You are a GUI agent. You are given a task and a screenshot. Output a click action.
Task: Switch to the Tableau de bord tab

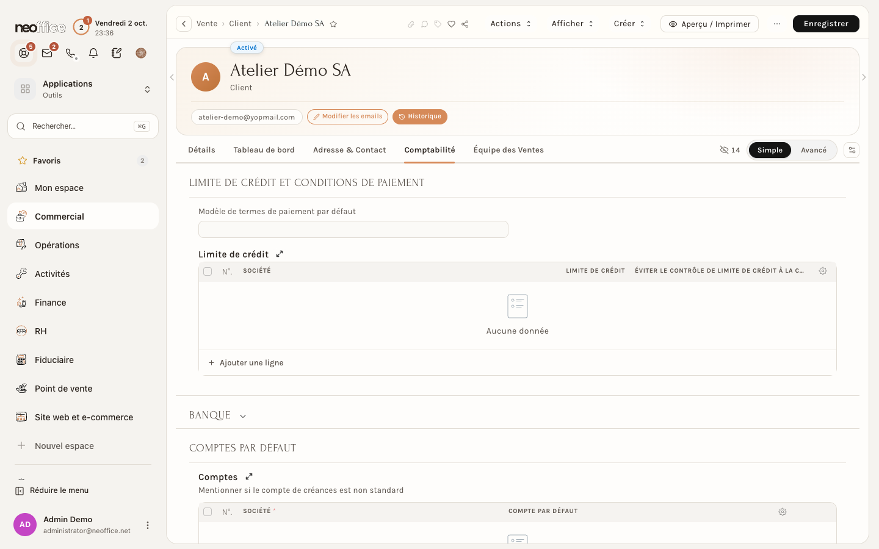264,150
